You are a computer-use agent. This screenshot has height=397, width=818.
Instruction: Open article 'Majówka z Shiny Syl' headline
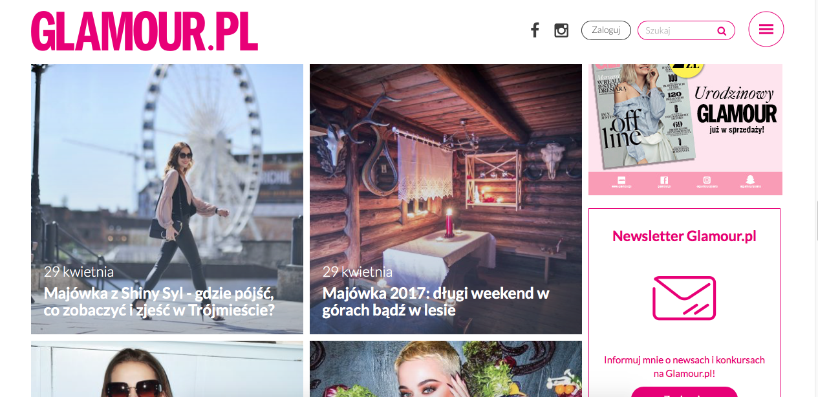(160, 301)
